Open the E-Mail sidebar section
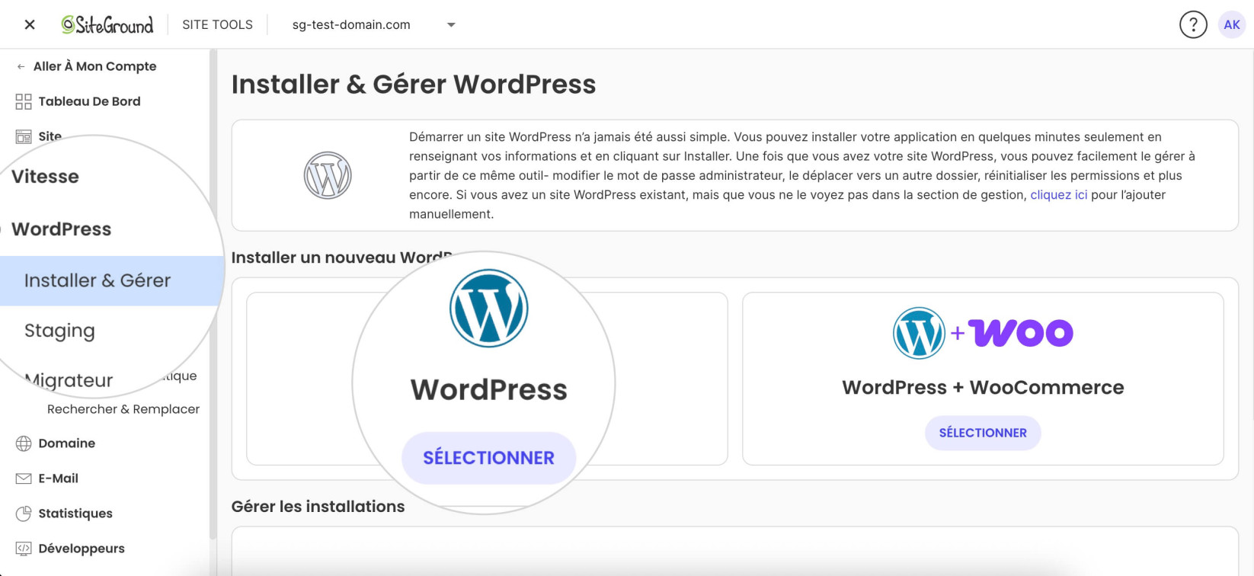This screenshot has height=576, width=1254. pos(59,478)
